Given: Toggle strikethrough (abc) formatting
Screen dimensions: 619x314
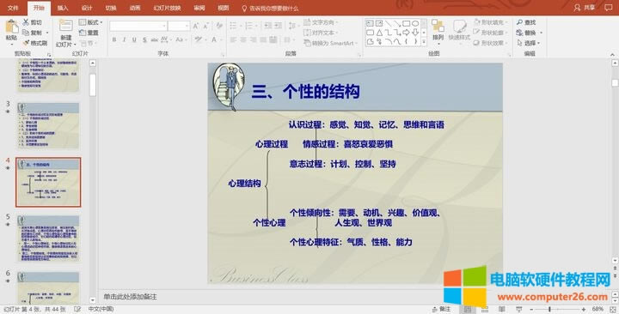Looking at the screenshot, I should pyautogui.click(x=155, y=39).
